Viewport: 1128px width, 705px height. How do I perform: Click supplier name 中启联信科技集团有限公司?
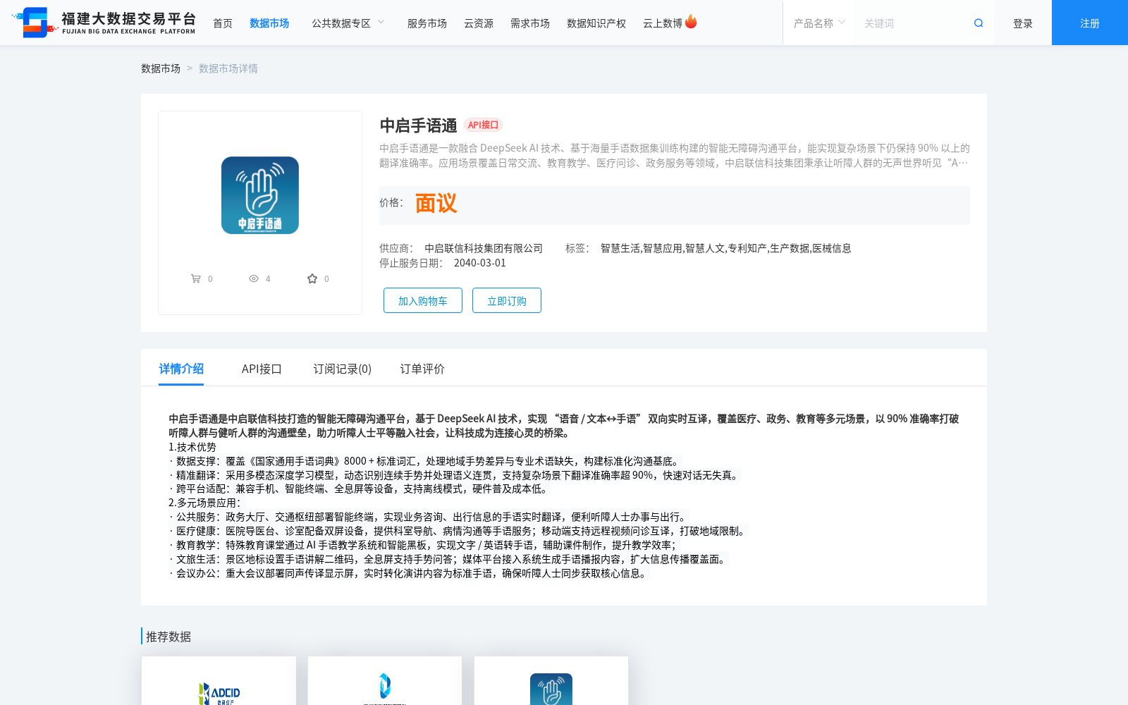484,248
